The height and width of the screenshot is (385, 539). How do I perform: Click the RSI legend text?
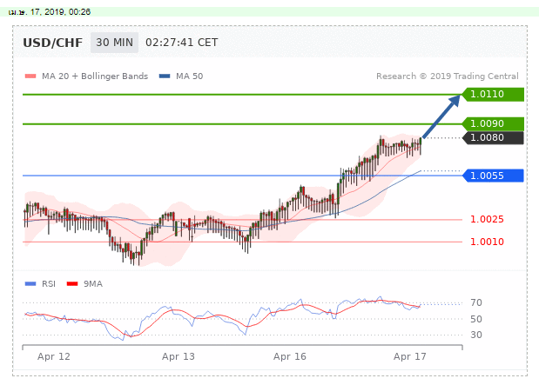point(49,284)
